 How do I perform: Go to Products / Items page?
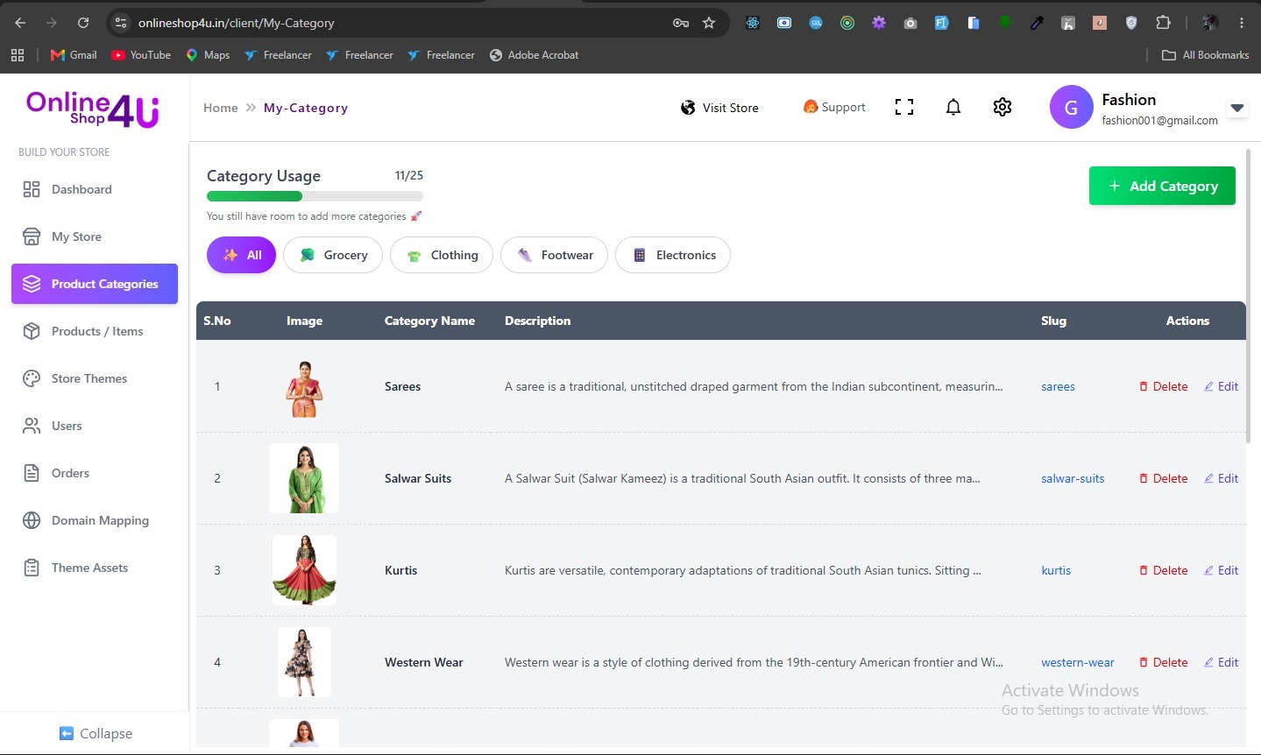coord(83,331)
